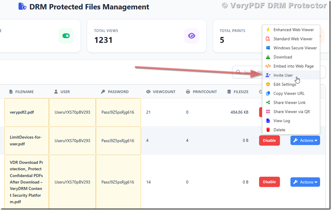Screen dimensions: 331x210
Task: Click the PDF icon beside Standard Web Viewer
Action: point(268,38)
